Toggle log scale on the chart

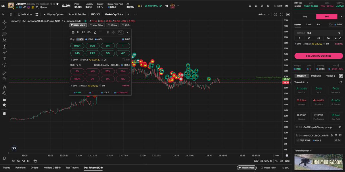click(281, 161)
